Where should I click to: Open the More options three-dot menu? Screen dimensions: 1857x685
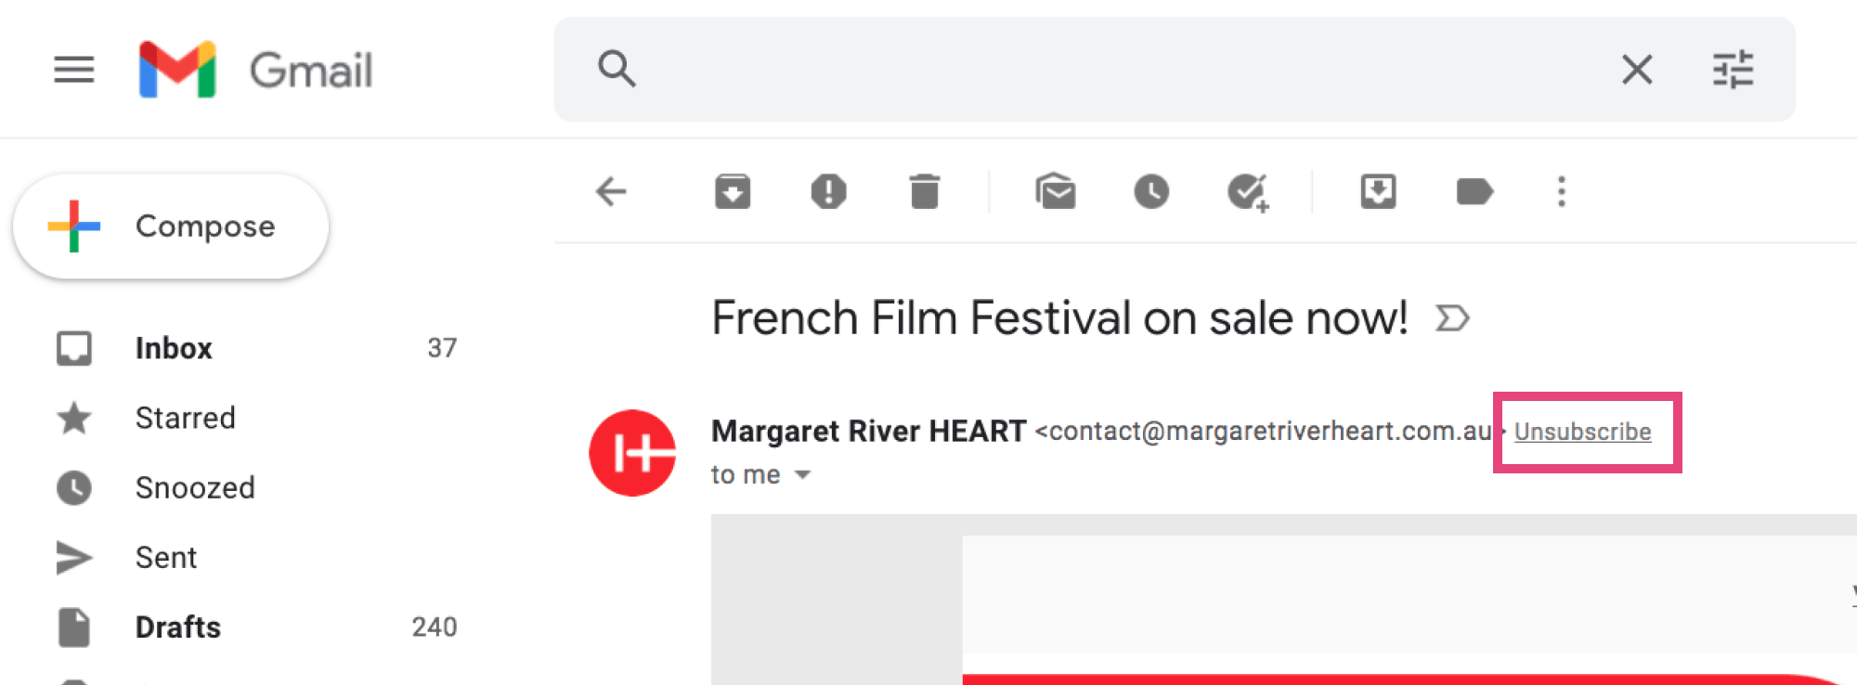coord(1562,192)
